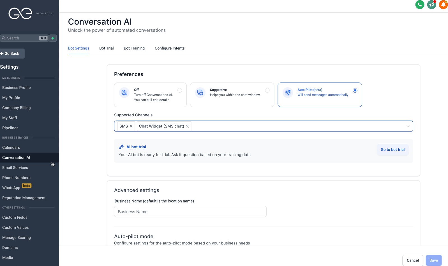This screenshot has width=448, height=266.
Task: Switch to the Bot Training tab
Action: [x=134, y=48]
